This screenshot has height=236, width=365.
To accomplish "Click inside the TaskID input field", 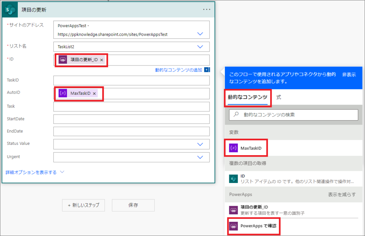I will (131, 80).
